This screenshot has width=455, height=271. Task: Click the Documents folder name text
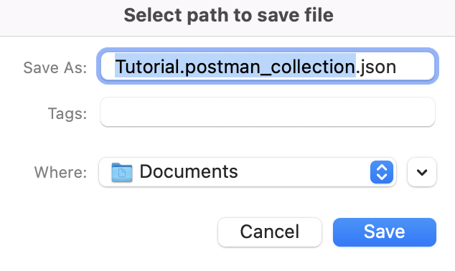coord(189,171)
